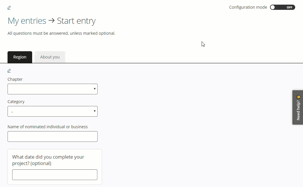The width and height of the screenshot is (303, 187).
Task: Open the Chapter dropdown
Action: click(52, 89)
